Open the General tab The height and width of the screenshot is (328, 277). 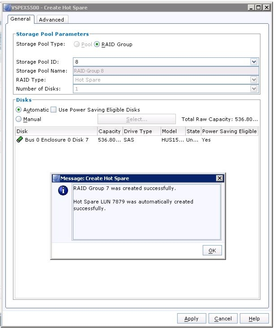[21, 19]
